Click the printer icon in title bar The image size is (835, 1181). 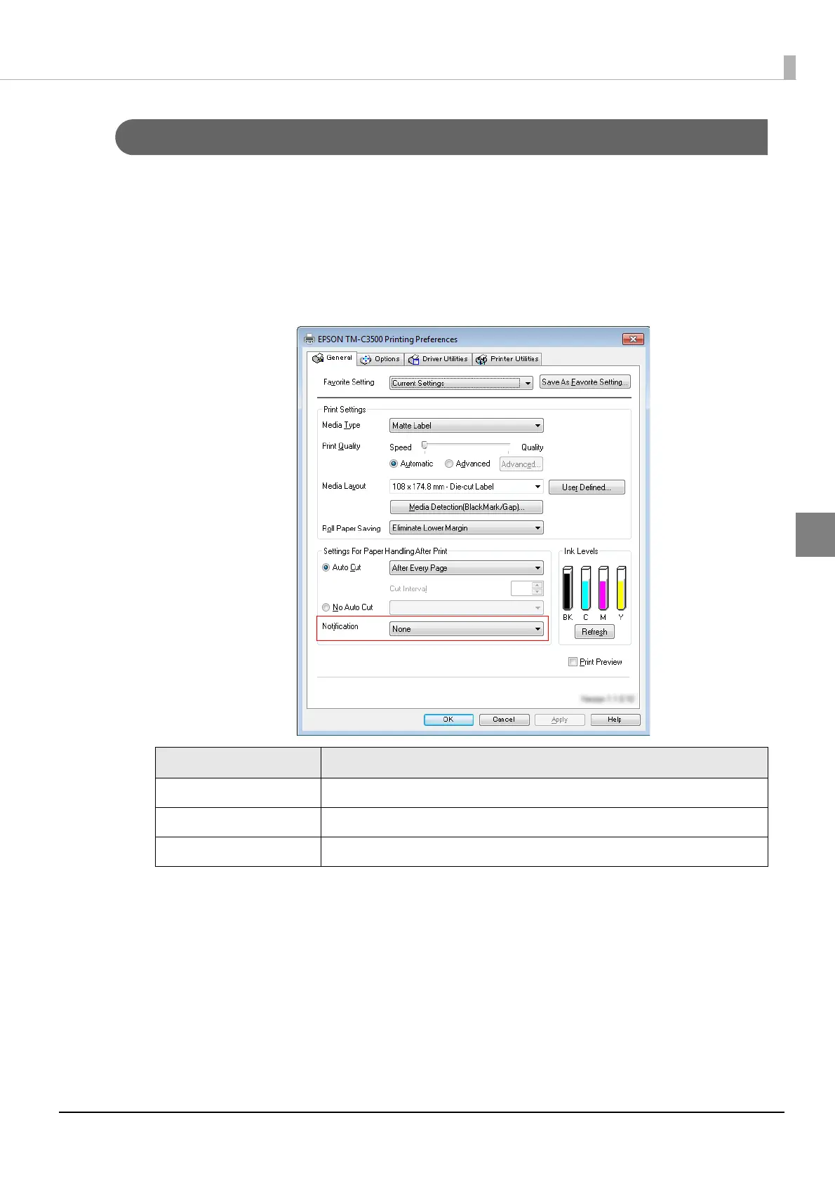point(309,339)
